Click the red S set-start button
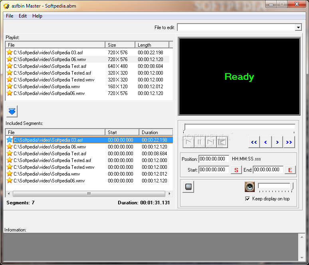 236,170
